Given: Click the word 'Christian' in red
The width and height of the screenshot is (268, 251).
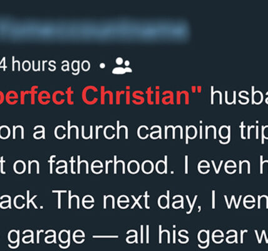Looking at the screenshot, I should (143, 95).
